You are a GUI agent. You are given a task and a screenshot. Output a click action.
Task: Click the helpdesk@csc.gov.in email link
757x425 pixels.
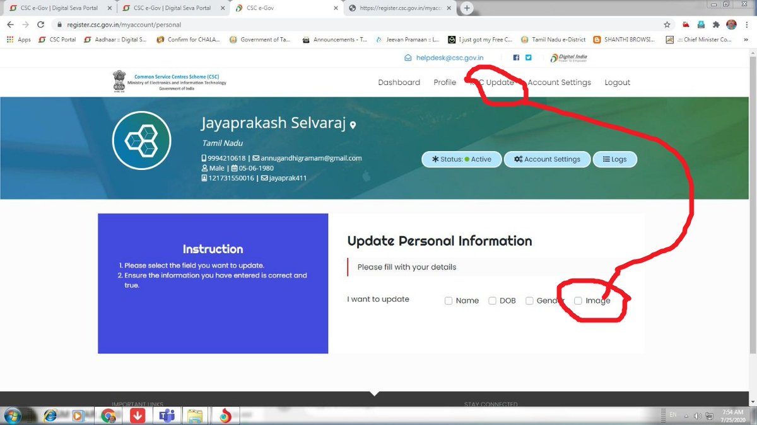444,57
